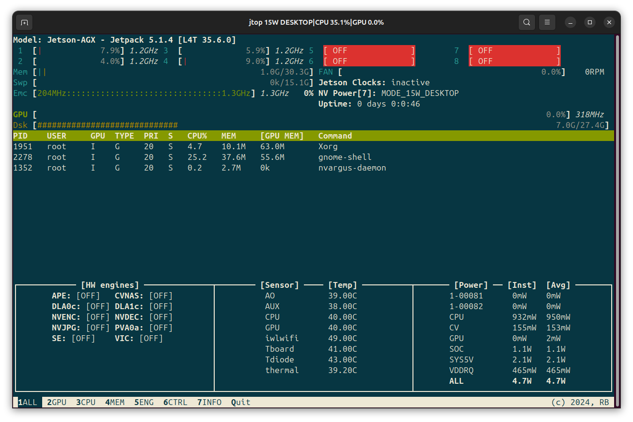Click the red OFF bar for CPU 8

[515, 61]
